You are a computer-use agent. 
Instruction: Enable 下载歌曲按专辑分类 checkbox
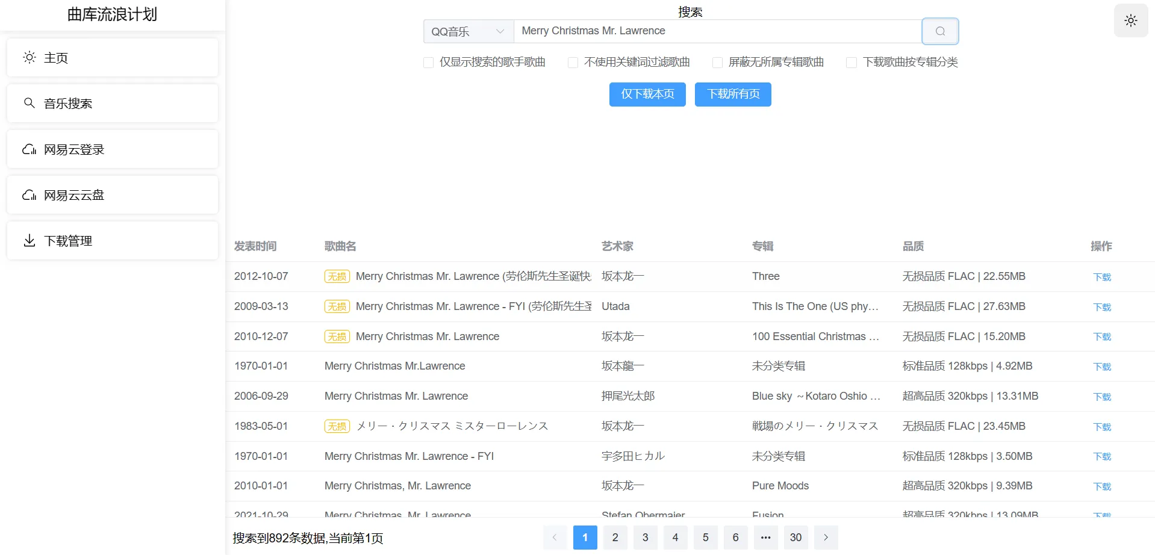pos(851,63)
